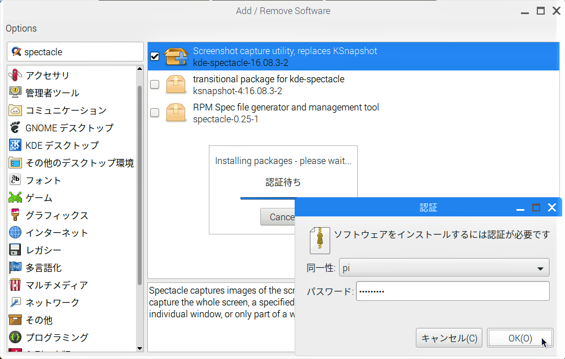Click the GNOME footprint icon
This screenshot has height=359, width=565.
coord(15,127)
